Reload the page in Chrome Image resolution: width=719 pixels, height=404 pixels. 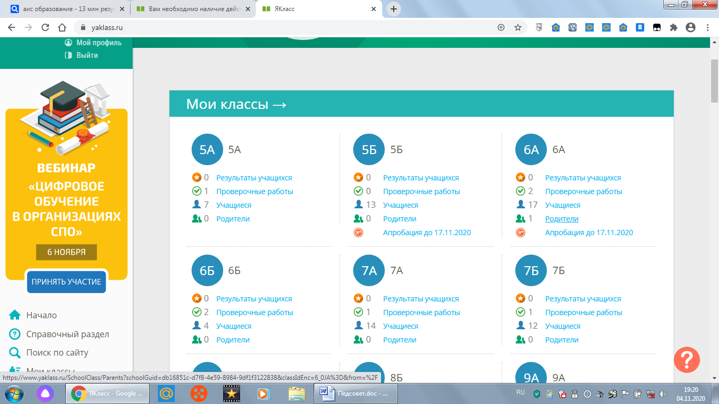tap(45, 27)
